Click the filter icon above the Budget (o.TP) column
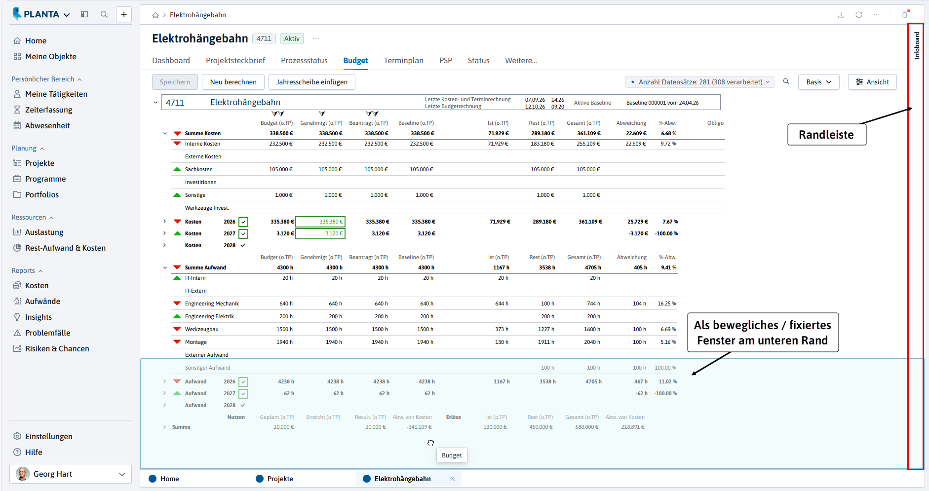 [x=278, y=114]
